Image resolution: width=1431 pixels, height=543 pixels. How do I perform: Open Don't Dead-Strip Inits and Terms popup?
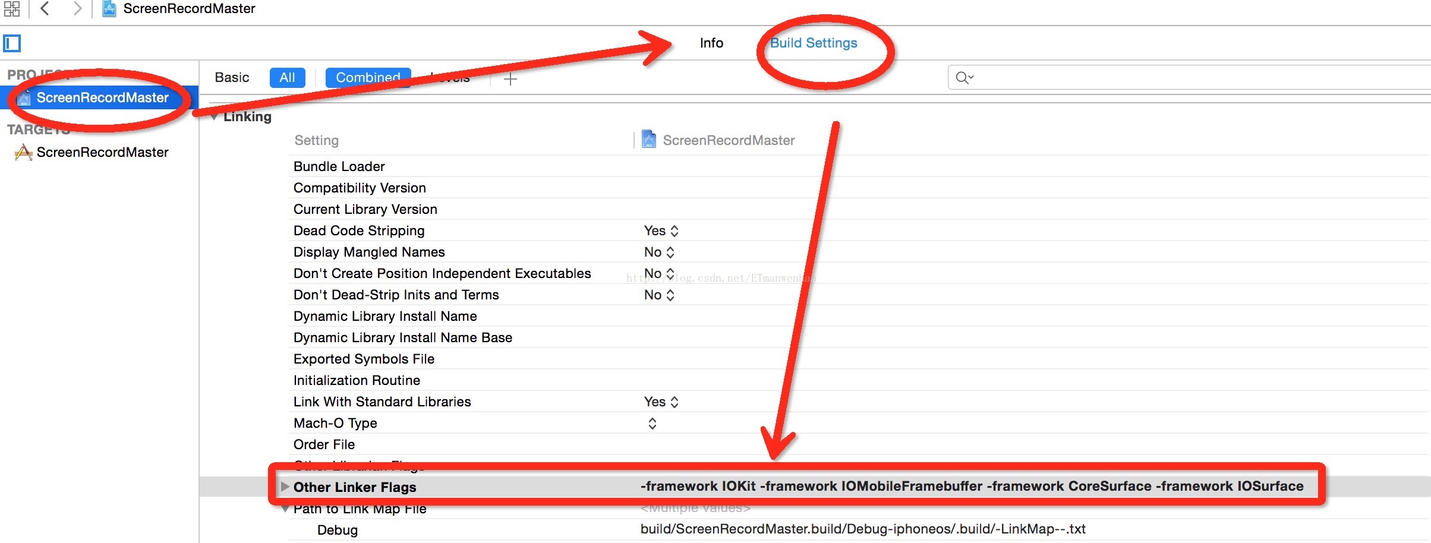[659, 295]
